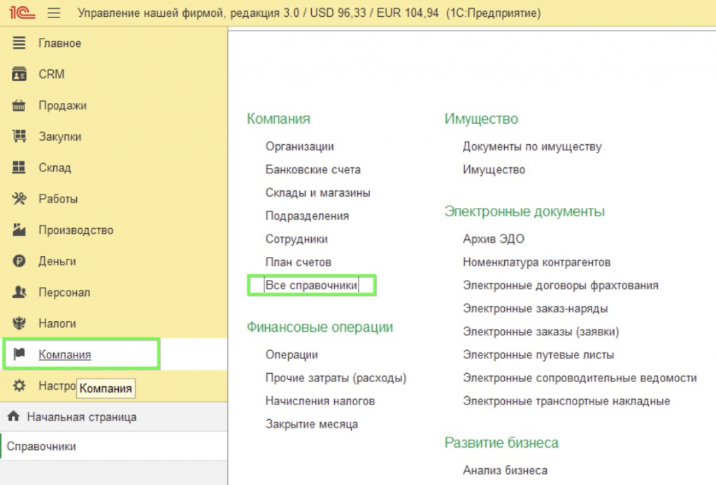Click the Налоги eagle emblem icon
Image resolution: width=716 pixels, height=485 pixels.
pos(19,323)
